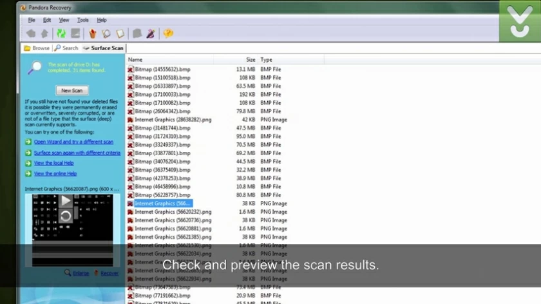
Task: Click the gray toolbar icon before the wand
Action: point(137,33)
